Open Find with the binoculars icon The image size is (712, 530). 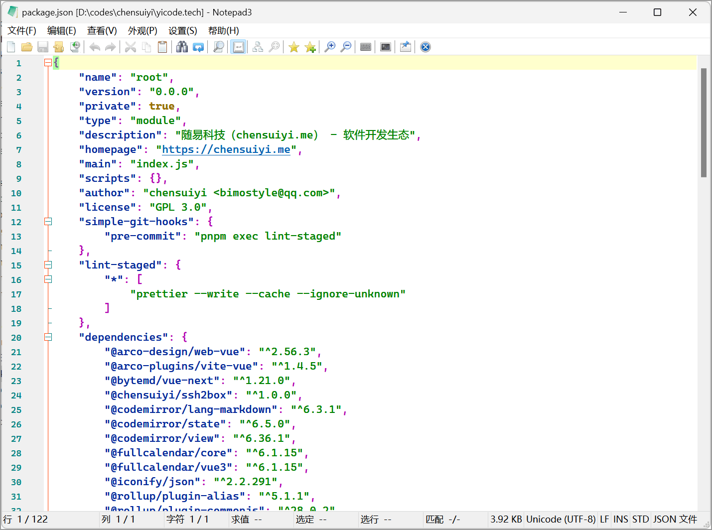[182, 47]
